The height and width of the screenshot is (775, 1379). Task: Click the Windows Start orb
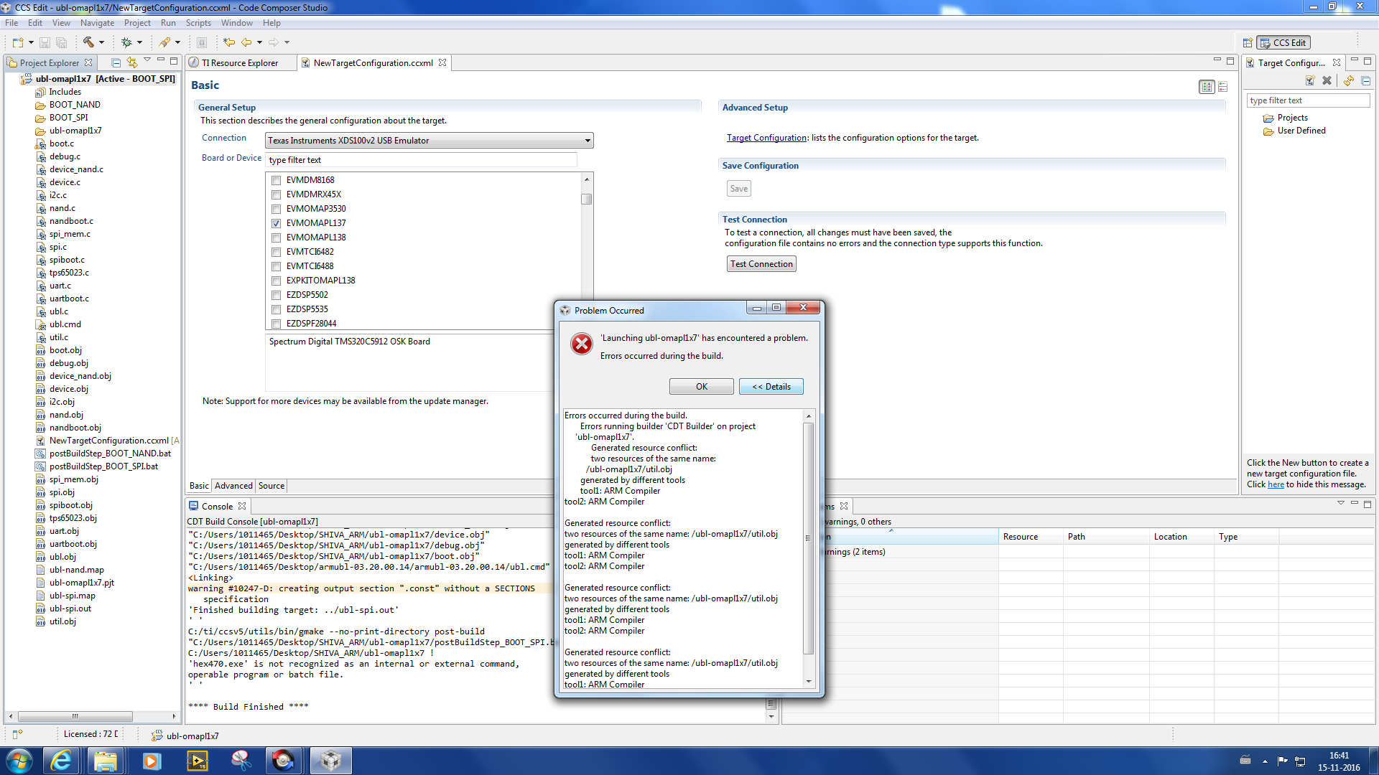[x=19, y=761]
